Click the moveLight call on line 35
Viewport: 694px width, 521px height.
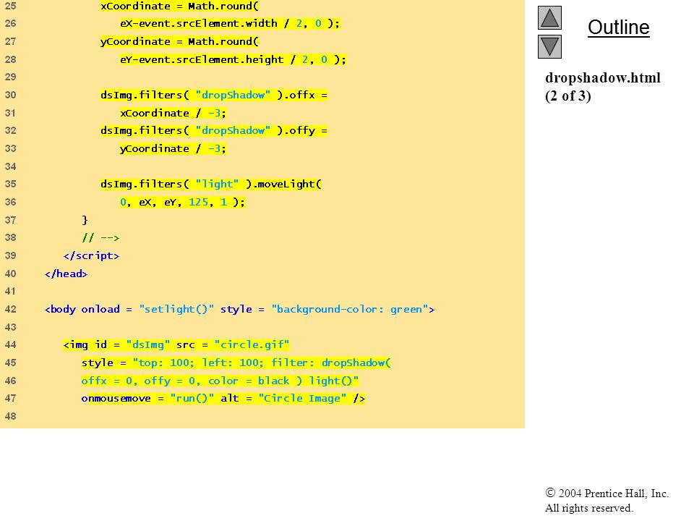[x=210, y=184]
